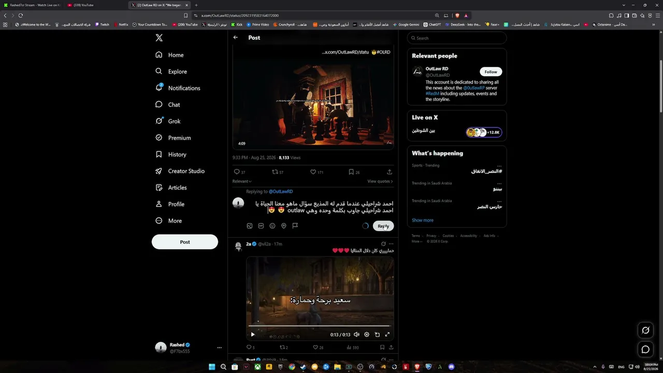Submit the reply with Reply button

coord(383,226)
